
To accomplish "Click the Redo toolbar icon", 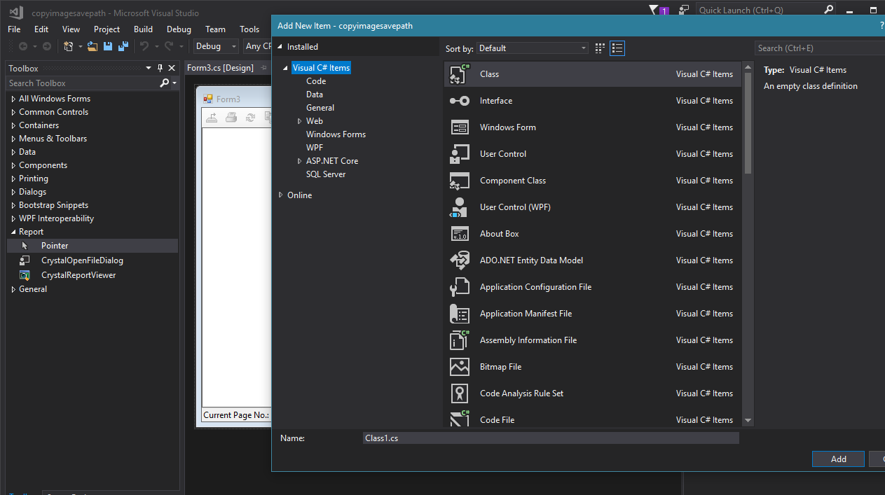I will coord(168,46).
